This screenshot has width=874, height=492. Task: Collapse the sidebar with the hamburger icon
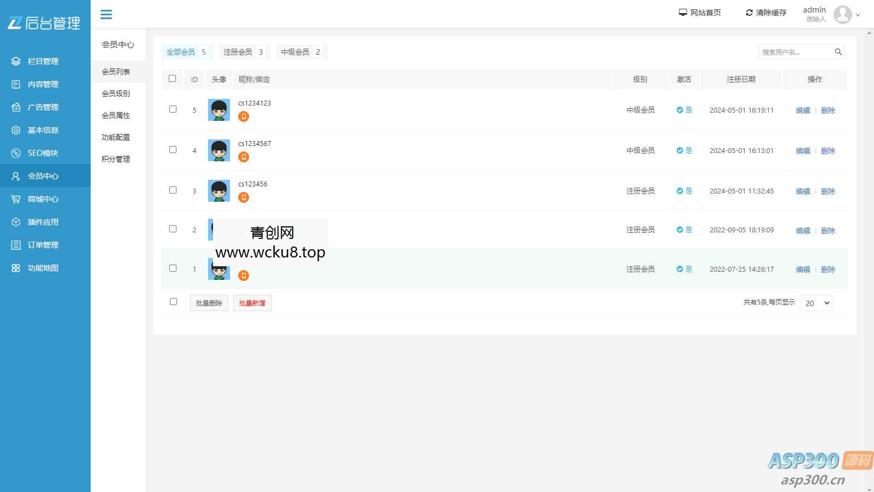106,14
